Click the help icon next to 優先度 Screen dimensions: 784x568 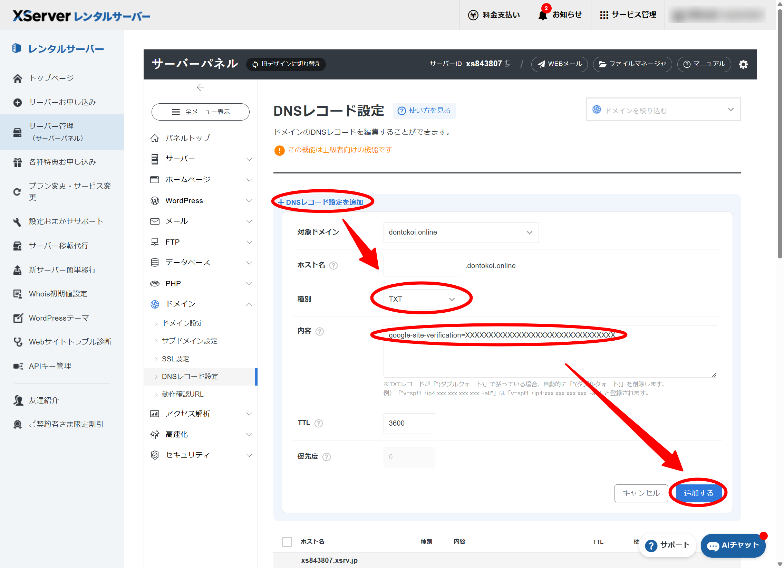tap(326, 457)
